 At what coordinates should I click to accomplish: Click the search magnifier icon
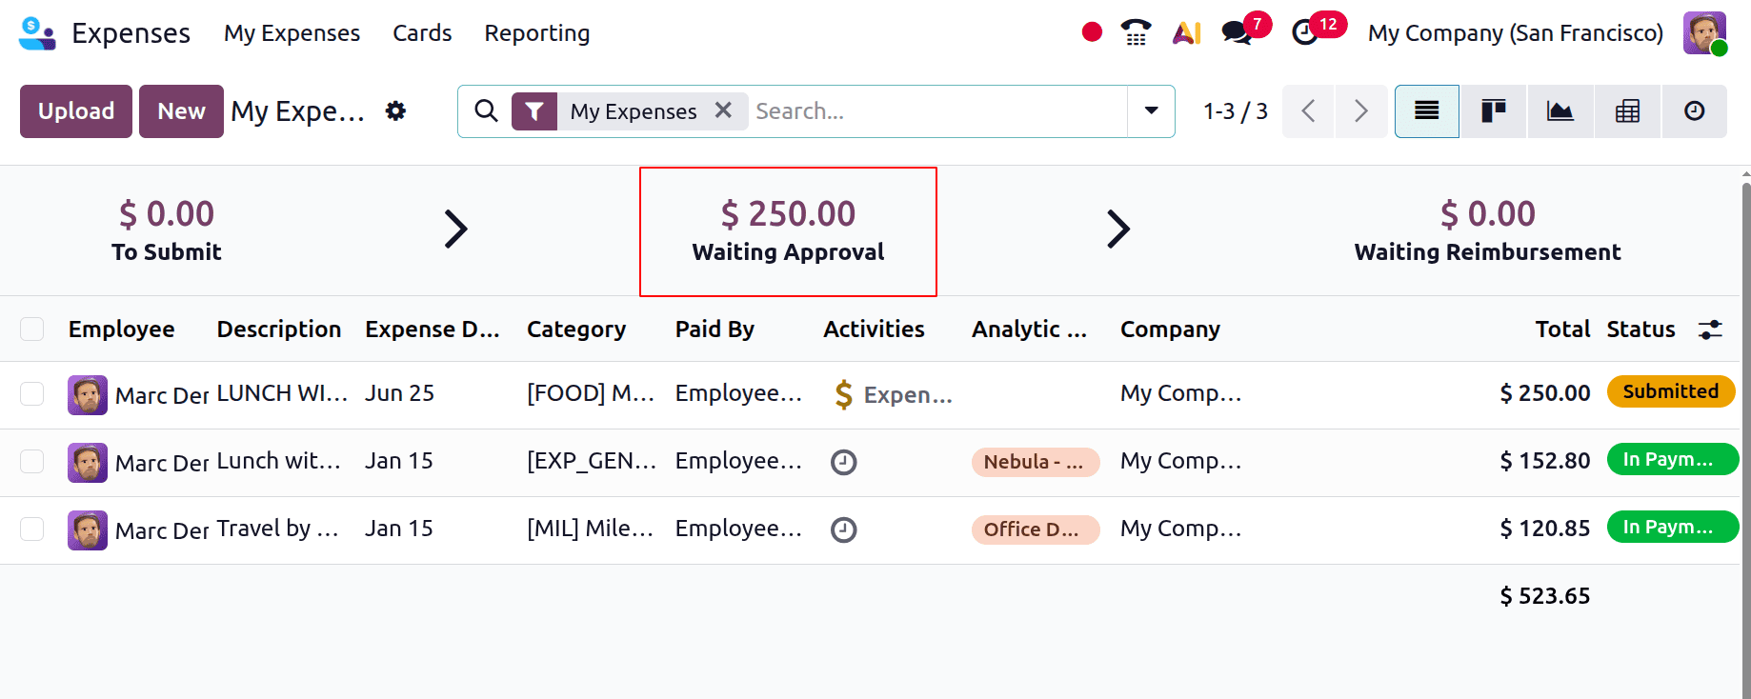coord(486,111)
